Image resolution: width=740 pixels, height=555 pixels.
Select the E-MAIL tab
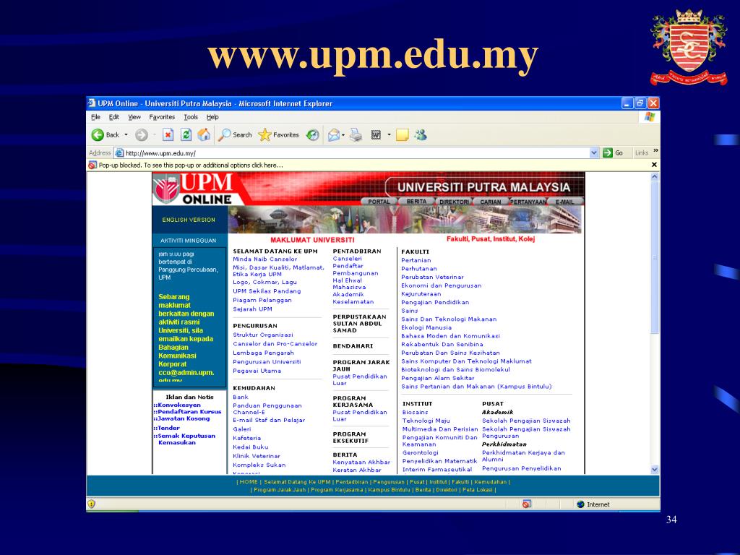tap(564, 202)
